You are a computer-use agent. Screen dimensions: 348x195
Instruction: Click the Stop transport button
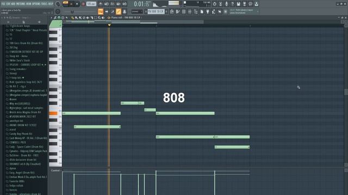click(x=77, y=4)
